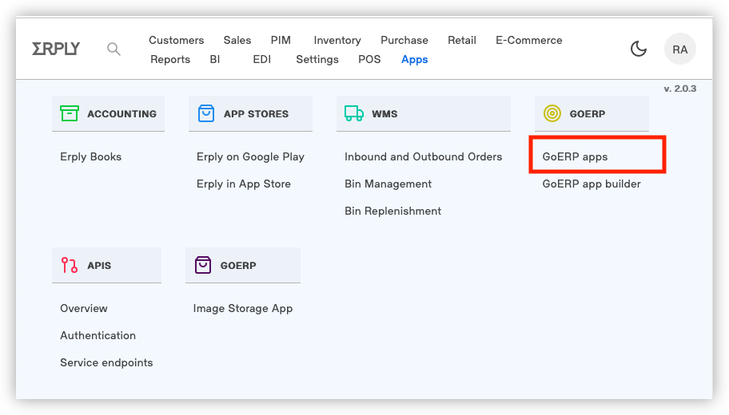Click the yellow GoERP target icon
Screen dimensions: 729x415
click(552, 113)
